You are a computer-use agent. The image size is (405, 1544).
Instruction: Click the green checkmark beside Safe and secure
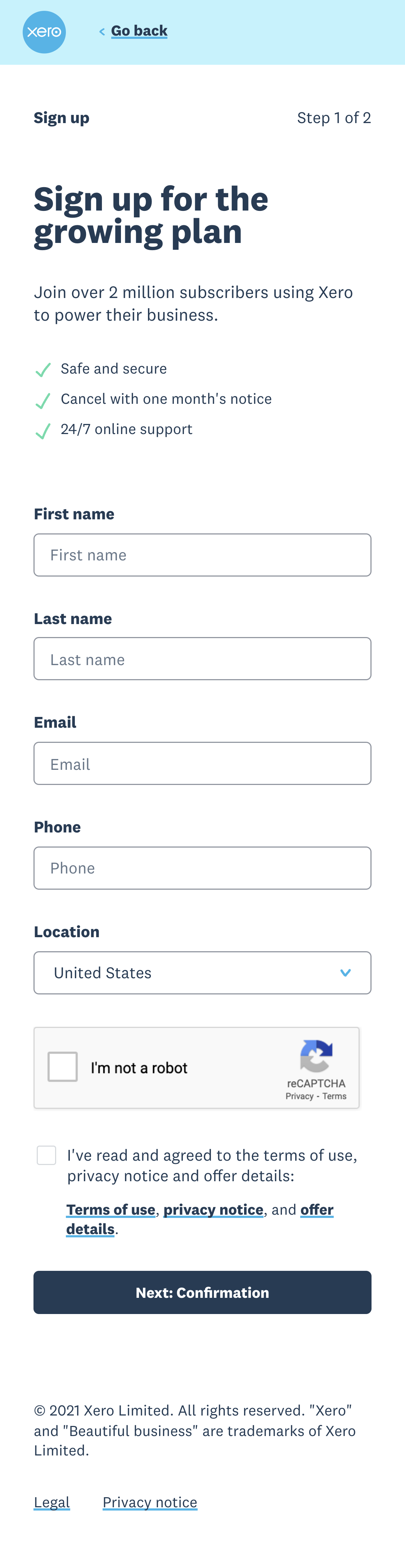coord(42,369)
